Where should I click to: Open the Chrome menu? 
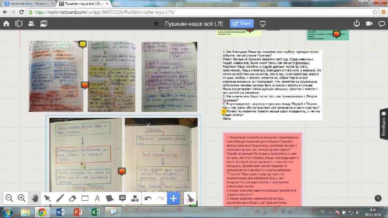(x=384, y=12)
